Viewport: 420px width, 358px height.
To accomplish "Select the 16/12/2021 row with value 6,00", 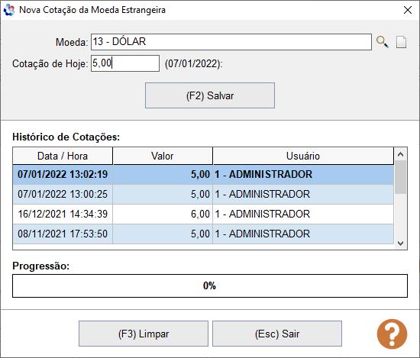I will click(x=203, y=214).
